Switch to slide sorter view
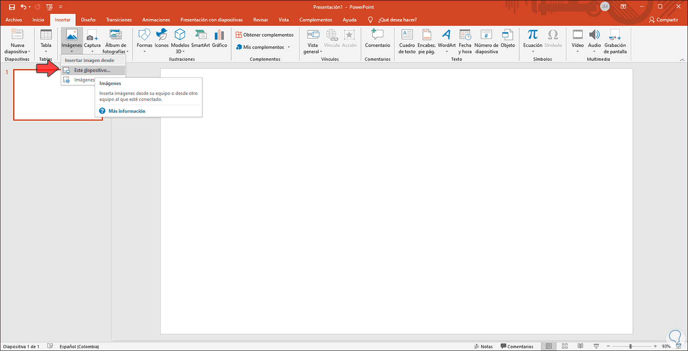 [x=565, y=346]
